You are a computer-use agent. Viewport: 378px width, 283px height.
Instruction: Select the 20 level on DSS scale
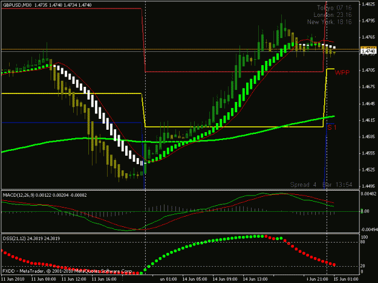point(363,266)
